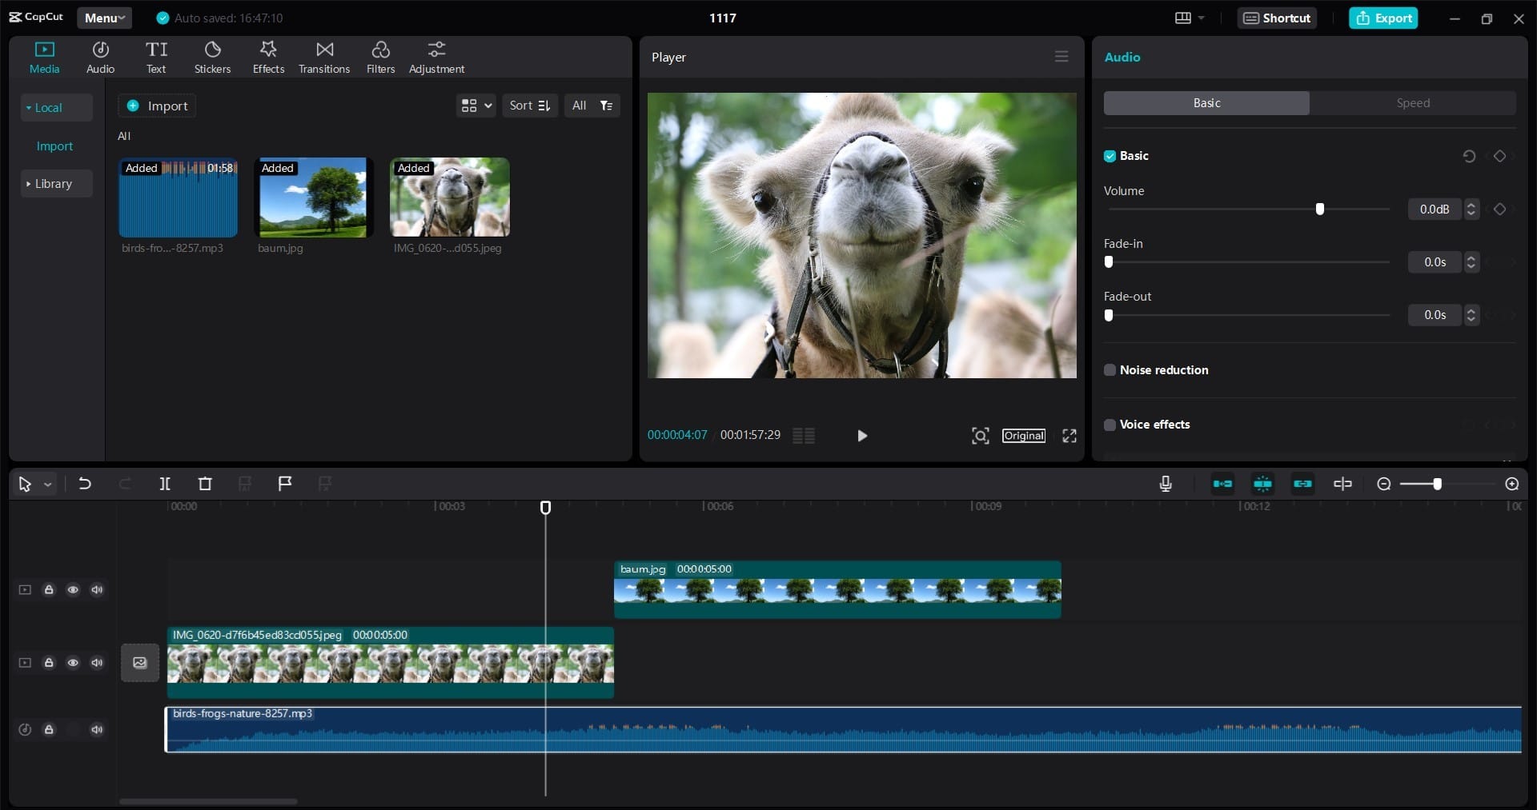This screenshot has width=1537, height=810.
Task: Open the Menu dropdown in title bar
Action: coord(105,18)
